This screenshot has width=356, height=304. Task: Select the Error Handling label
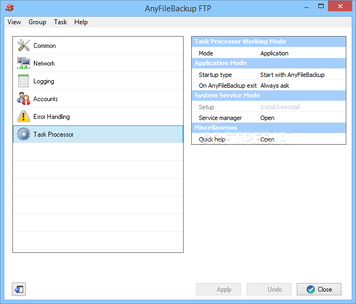pos(52,117)
